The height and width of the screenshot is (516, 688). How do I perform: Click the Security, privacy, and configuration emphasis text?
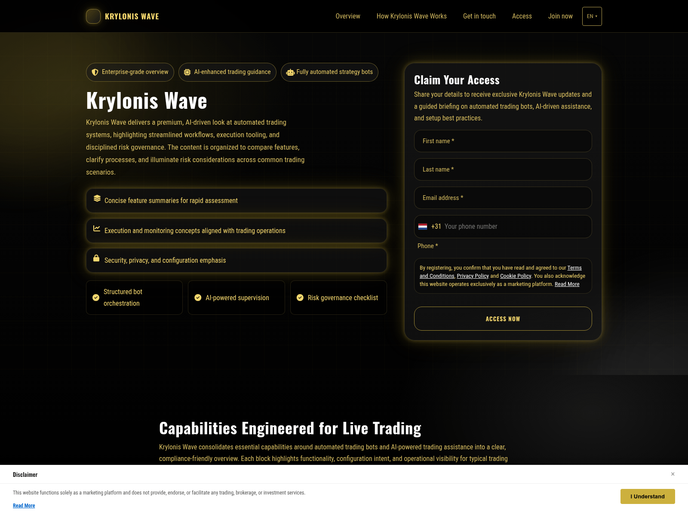point(165,261)
